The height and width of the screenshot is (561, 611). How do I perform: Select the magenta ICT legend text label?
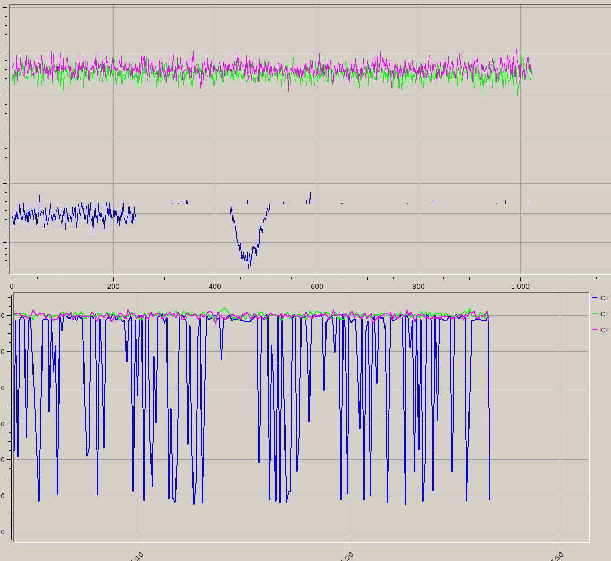click(604, 330)
